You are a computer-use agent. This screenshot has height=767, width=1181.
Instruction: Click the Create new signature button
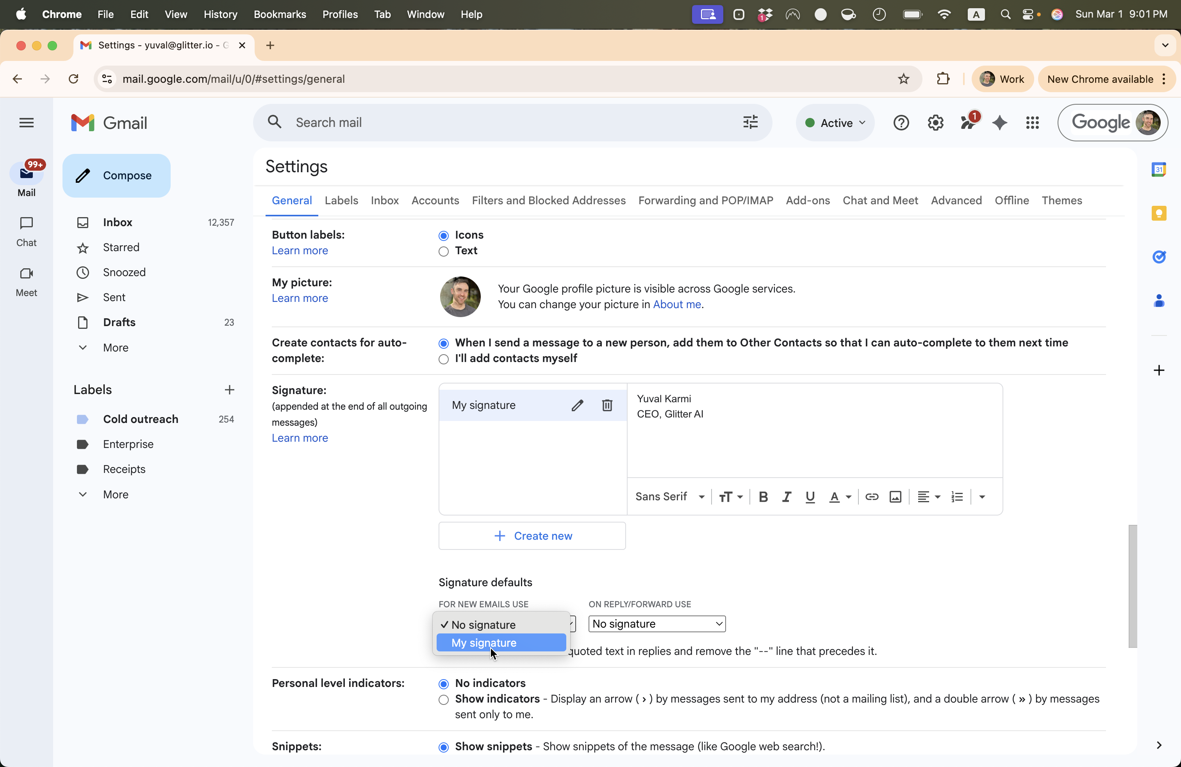coord(532,536)
